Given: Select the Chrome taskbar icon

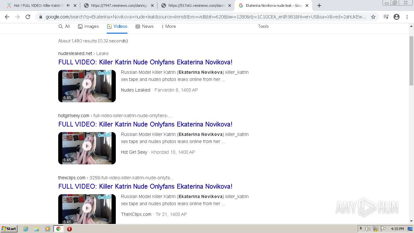Looking at the screenshot, I should click(59, 229).
